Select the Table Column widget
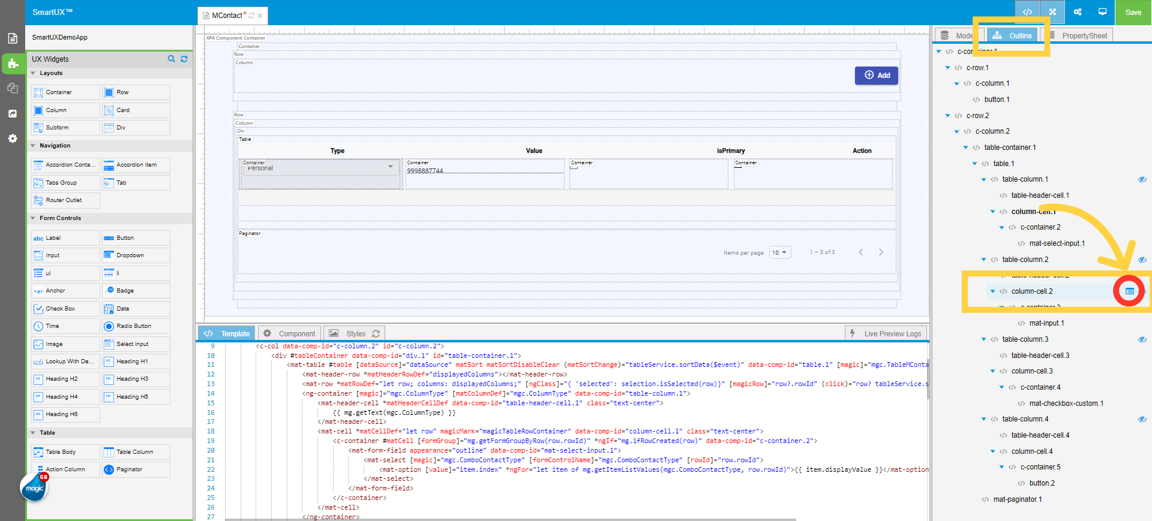The width and height of the screenshot is (1152, 521). pos(136,452)
